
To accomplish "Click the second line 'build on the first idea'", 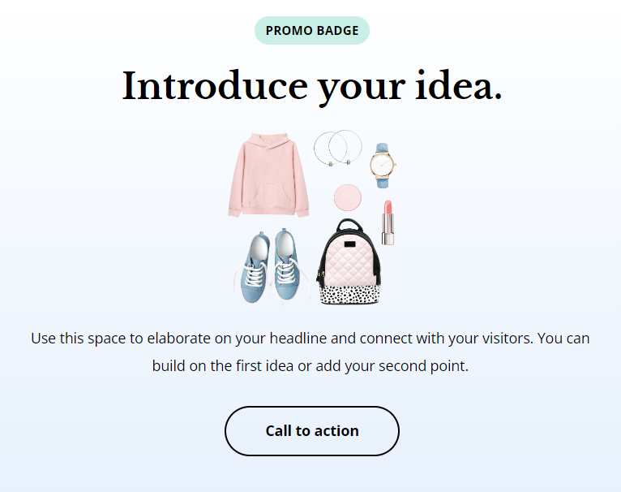I will pos(310,366).
